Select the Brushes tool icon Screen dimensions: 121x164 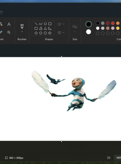point(22,26)
